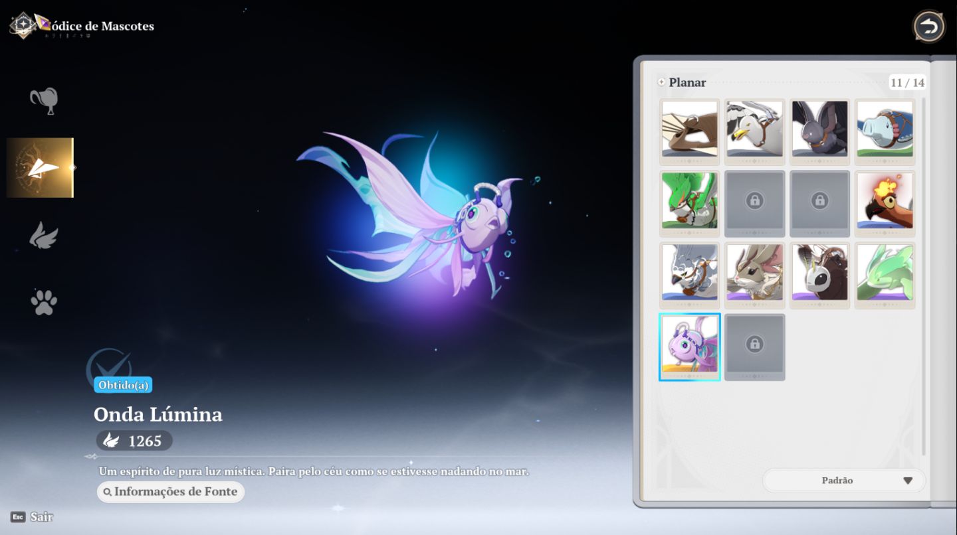Select the highlighted Onda Lúmina thumbnail
957x535 pixels.
(689, 347)
